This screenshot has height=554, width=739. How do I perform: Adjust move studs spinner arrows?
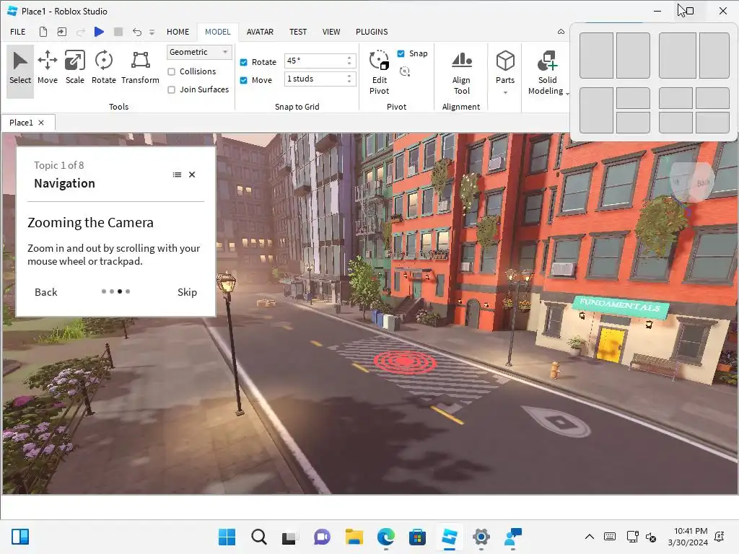click(x=349, y=79)
